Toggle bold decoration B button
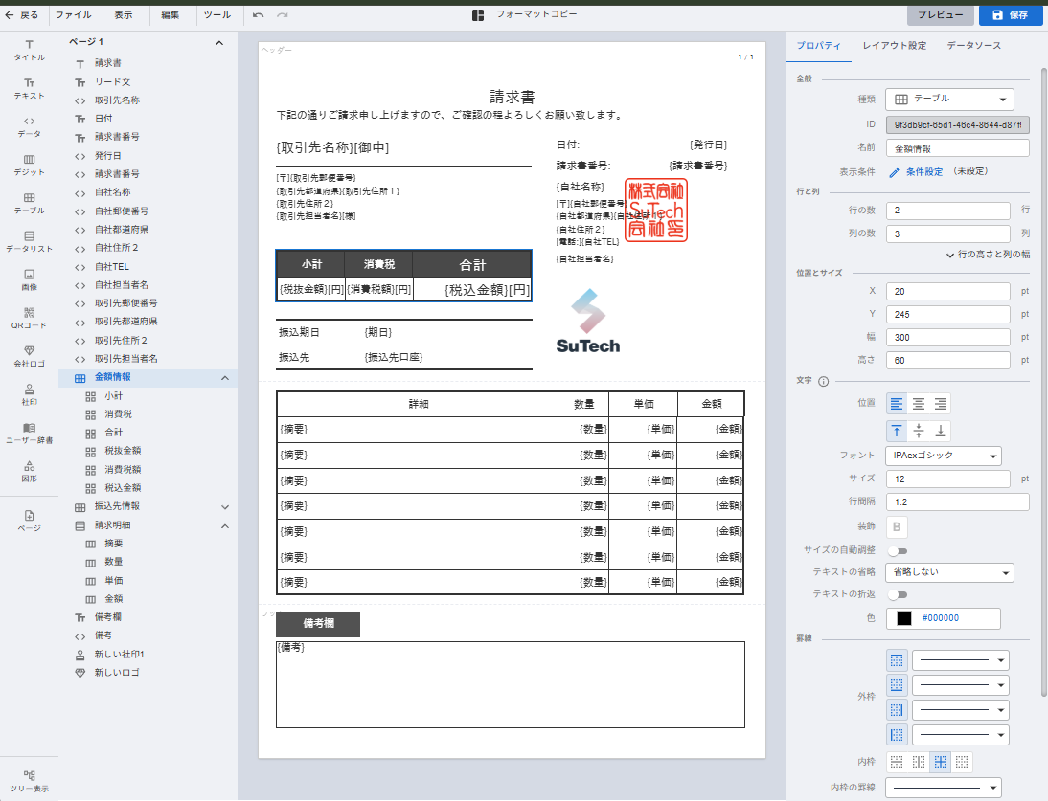1048x801 pixels. [x=897, y=526]
